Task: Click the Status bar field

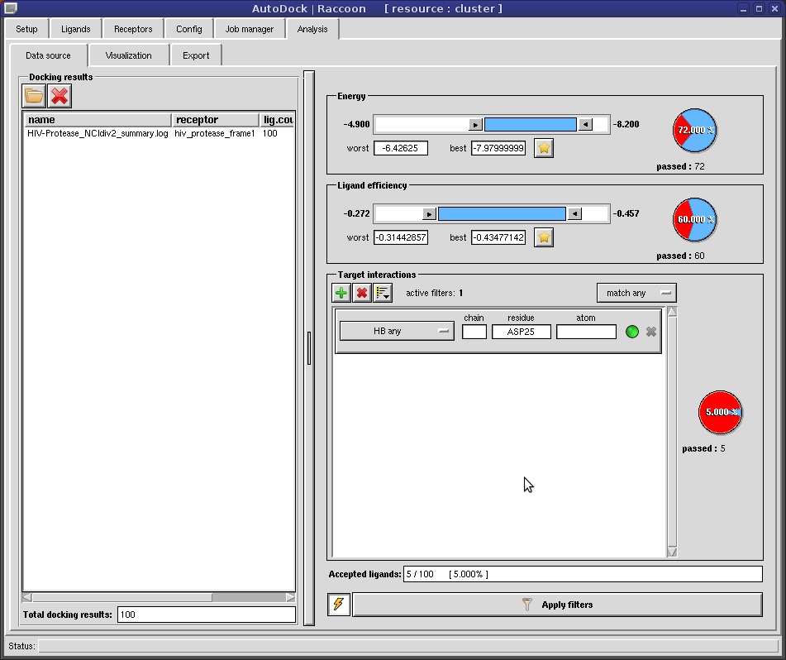Action: point(408,646)
